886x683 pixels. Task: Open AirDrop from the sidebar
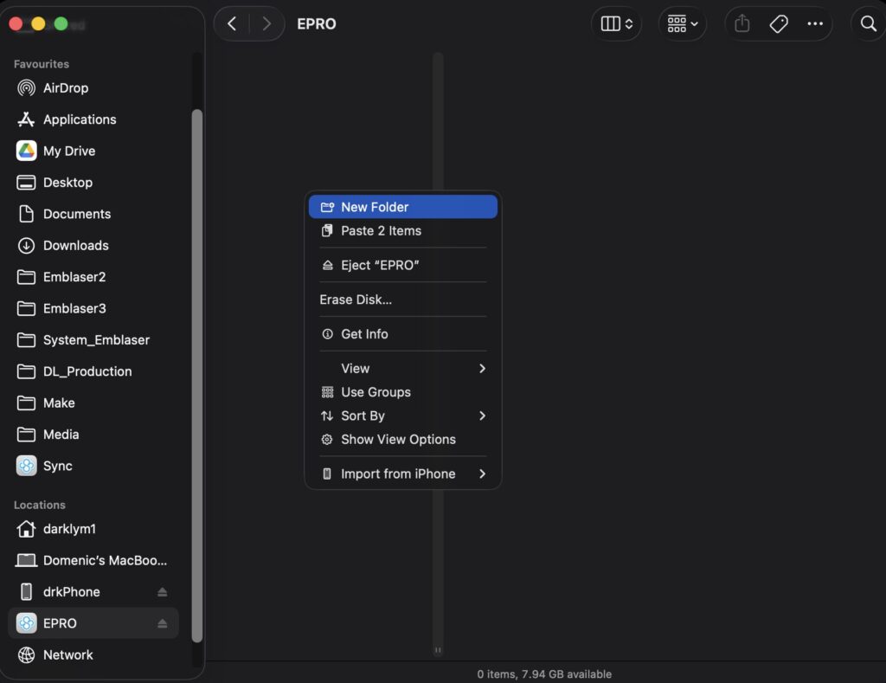[66, 88]
